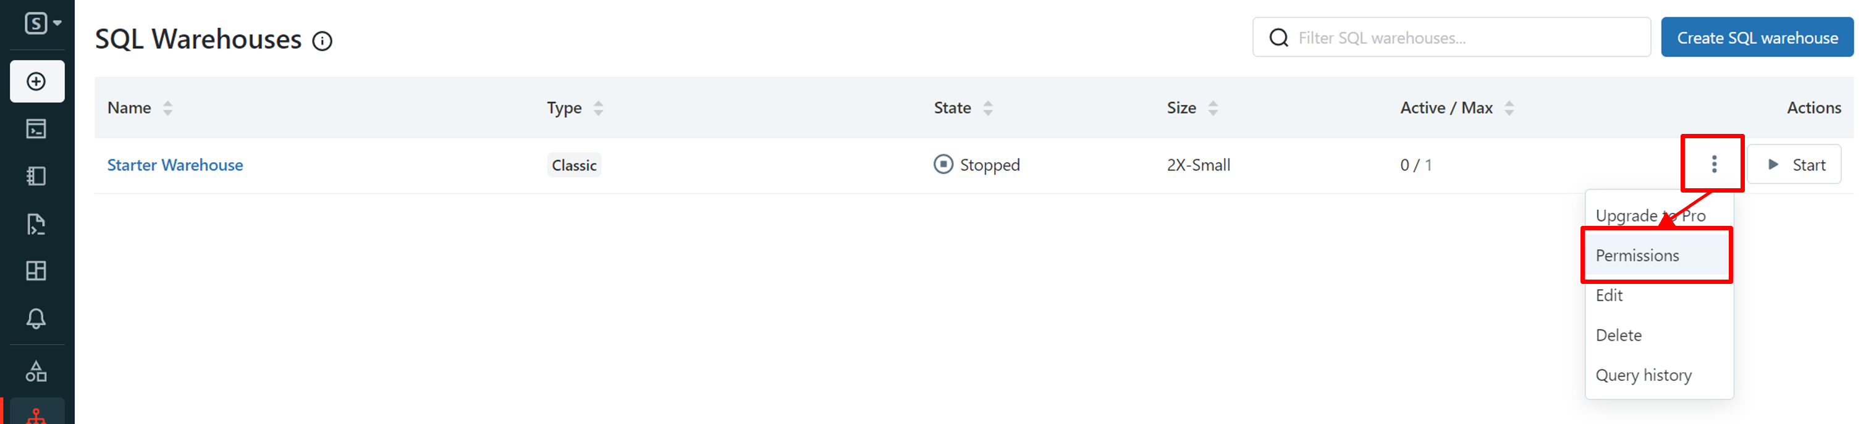Click the Create SQL warehouse button
The image size is (1874, 424).
point(1757,38)
